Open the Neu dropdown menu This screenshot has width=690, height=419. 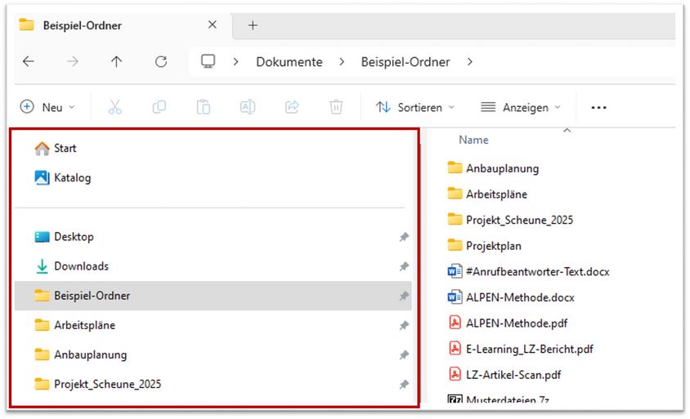48,107
